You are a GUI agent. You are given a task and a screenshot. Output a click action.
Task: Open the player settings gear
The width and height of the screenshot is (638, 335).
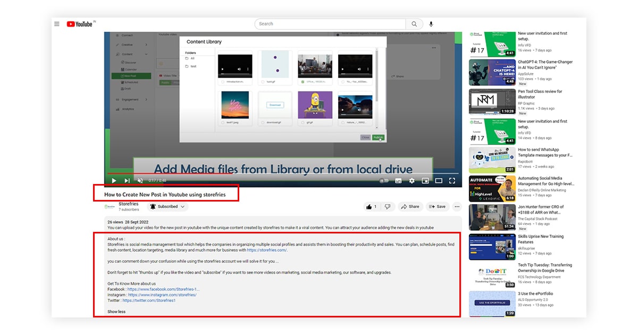click(x=412, y=181)
